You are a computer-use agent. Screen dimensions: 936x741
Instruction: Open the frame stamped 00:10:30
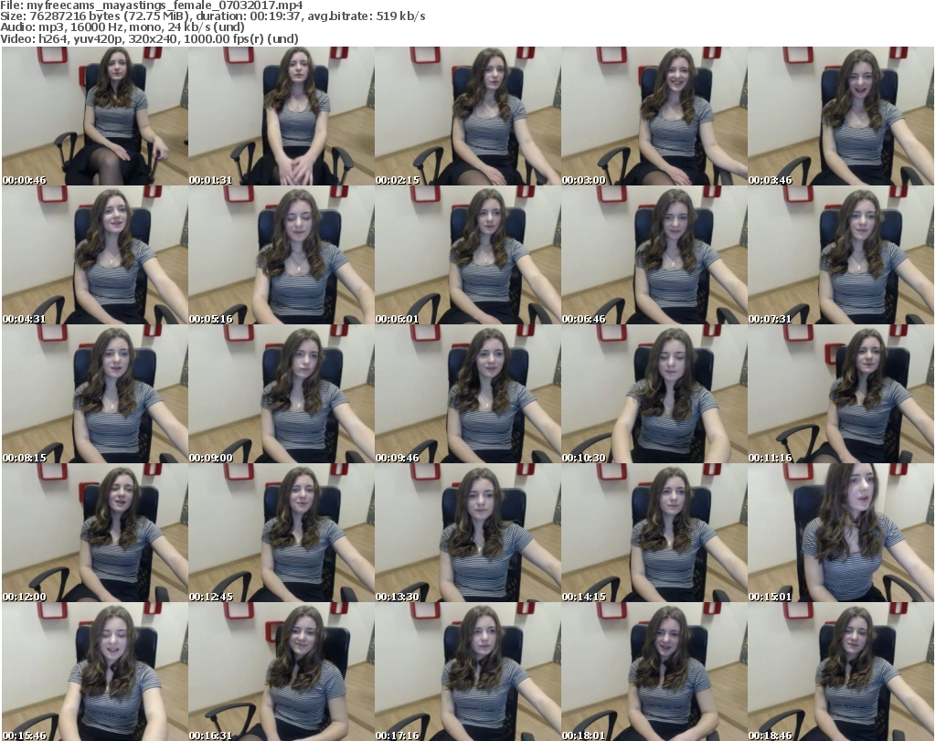coord(654,394)
